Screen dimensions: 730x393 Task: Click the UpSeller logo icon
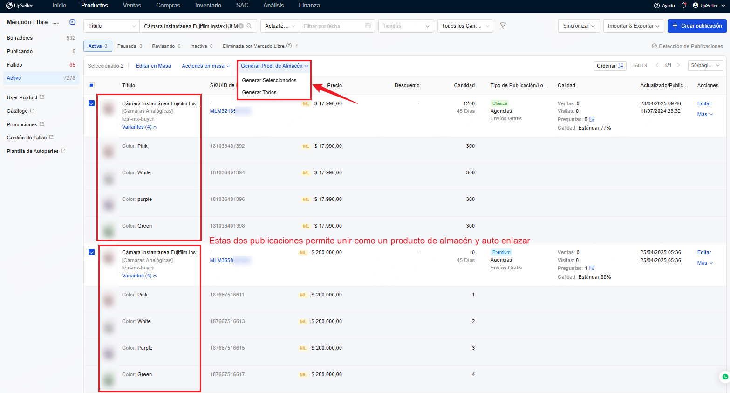9,6
